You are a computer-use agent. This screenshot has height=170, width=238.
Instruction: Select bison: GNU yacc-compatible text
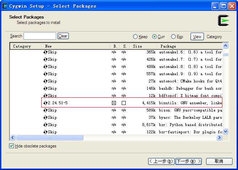pyautogui.click(x=191, y=110)
